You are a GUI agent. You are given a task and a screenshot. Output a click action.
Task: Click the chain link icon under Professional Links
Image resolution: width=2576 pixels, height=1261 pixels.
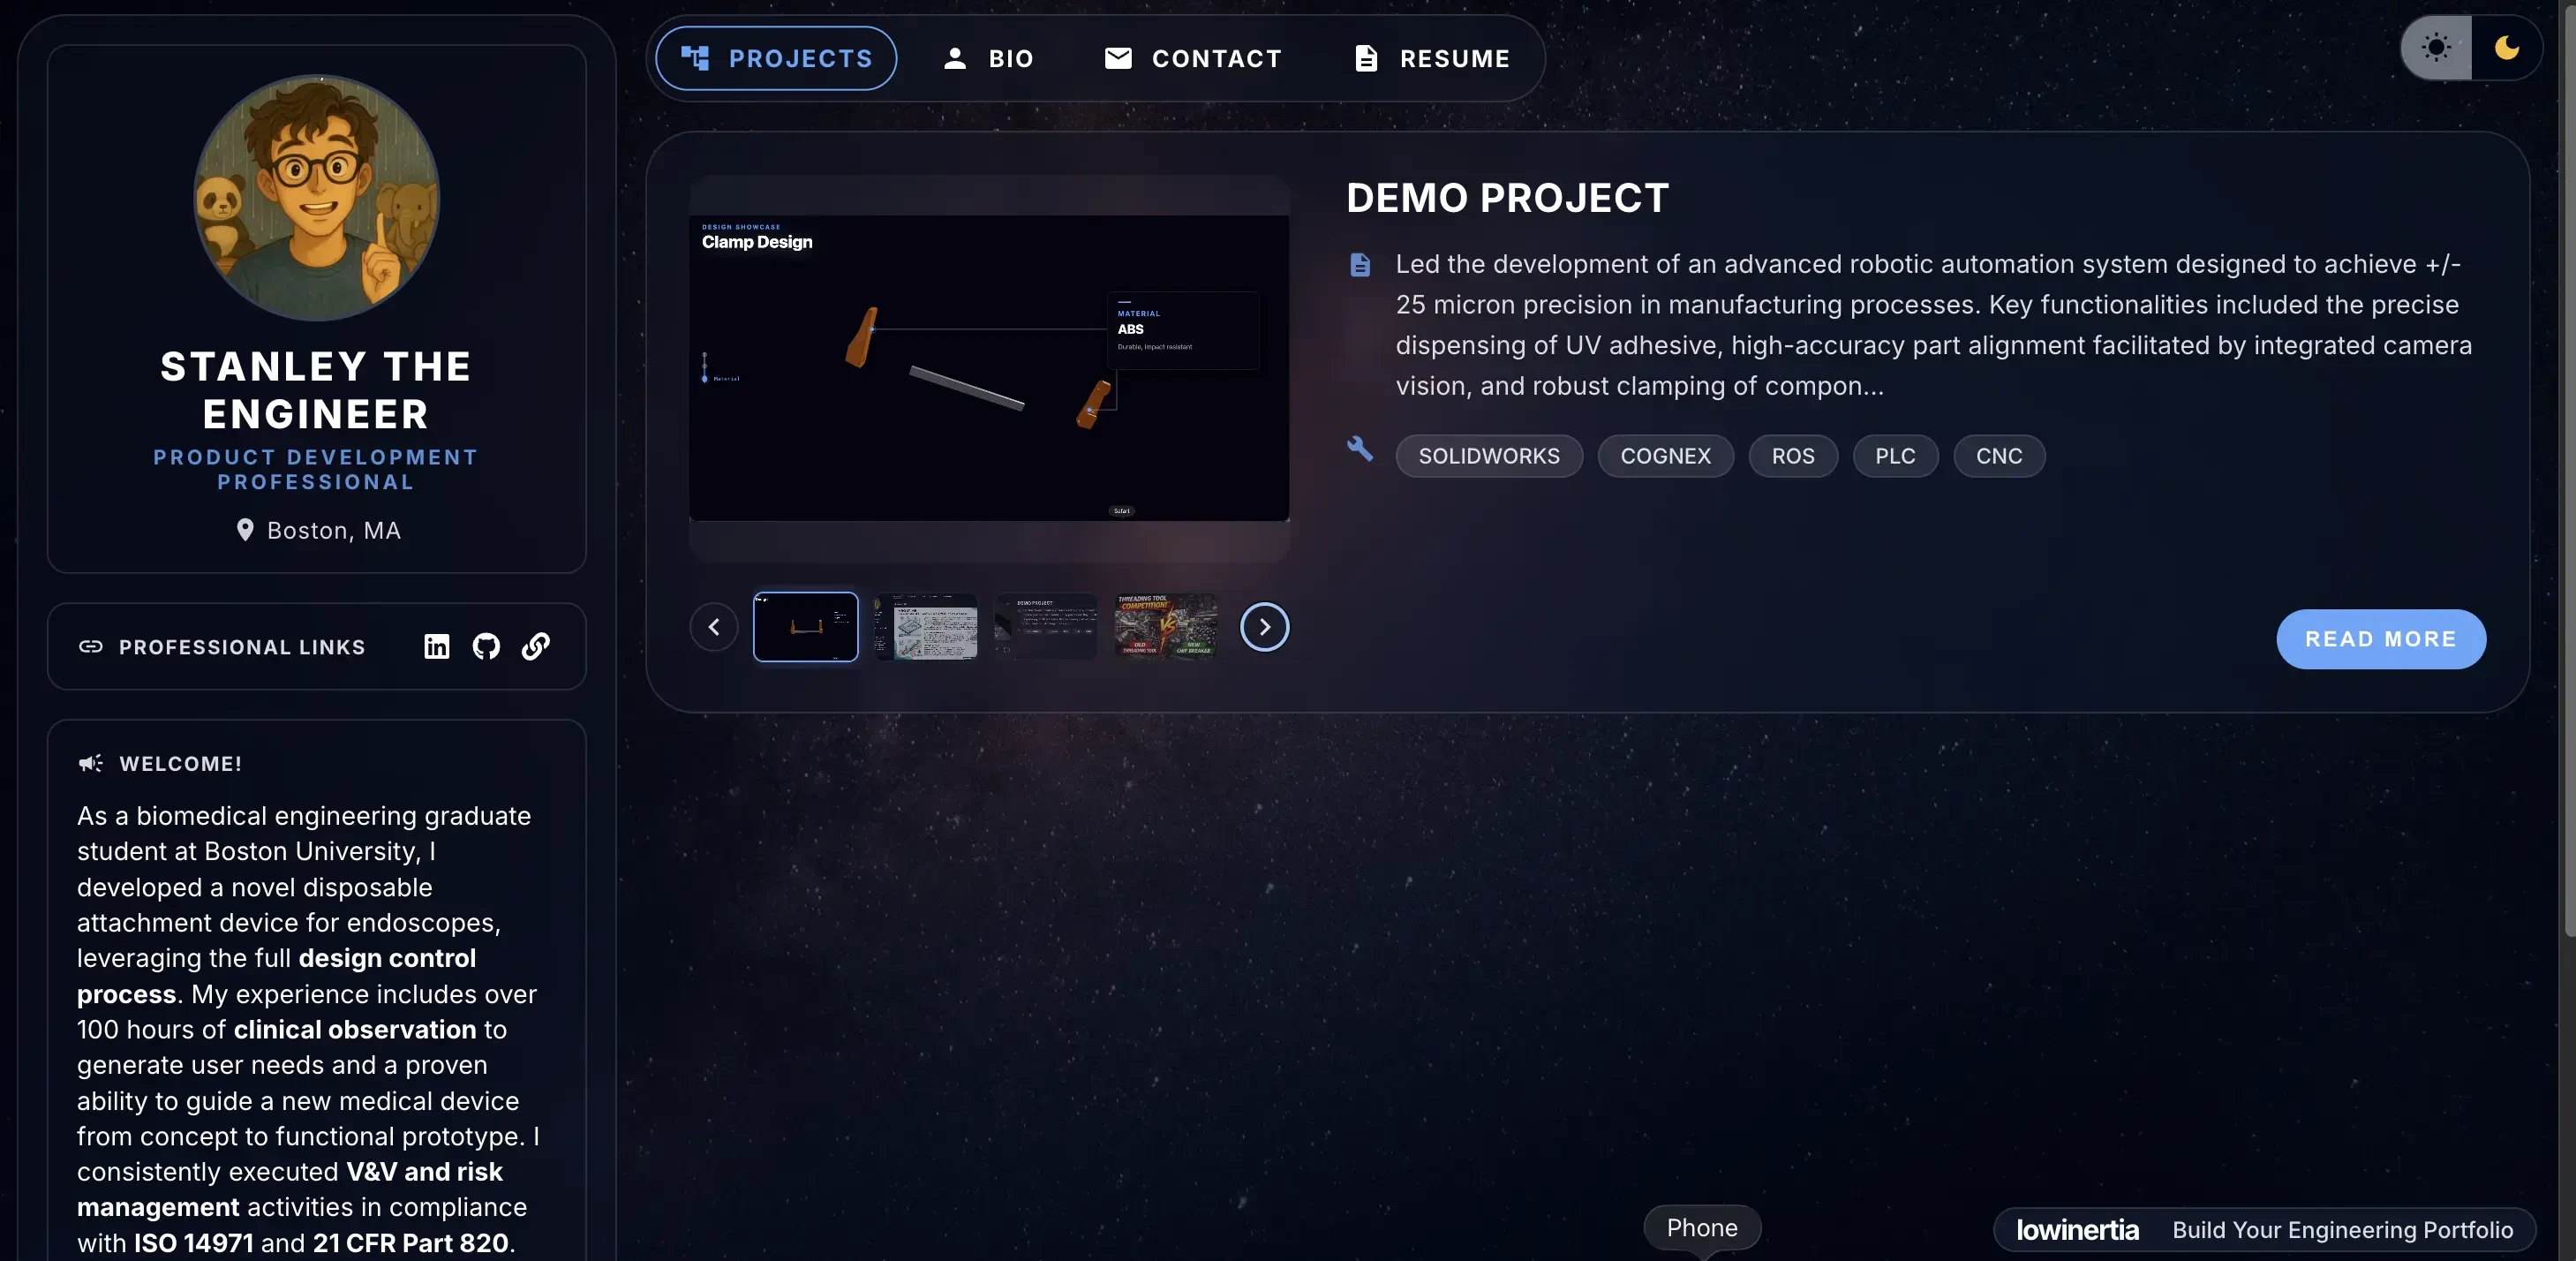535,647
